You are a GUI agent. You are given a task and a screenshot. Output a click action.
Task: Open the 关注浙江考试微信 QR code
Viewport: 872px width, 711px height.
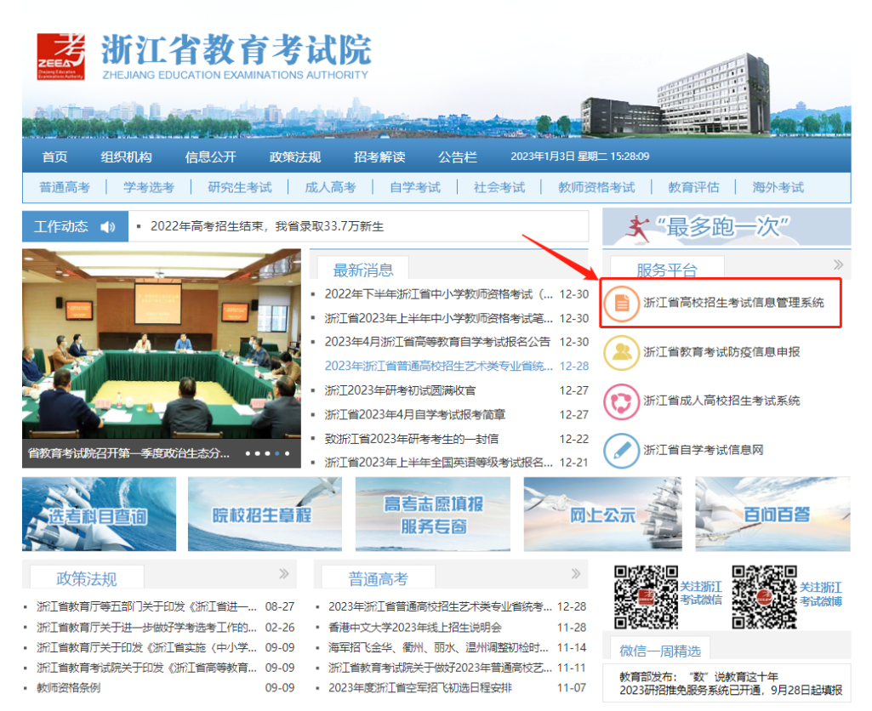646,597
